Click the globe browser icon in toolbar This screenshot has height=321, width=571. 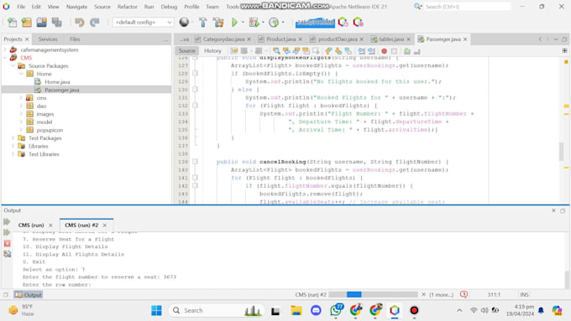184,22
